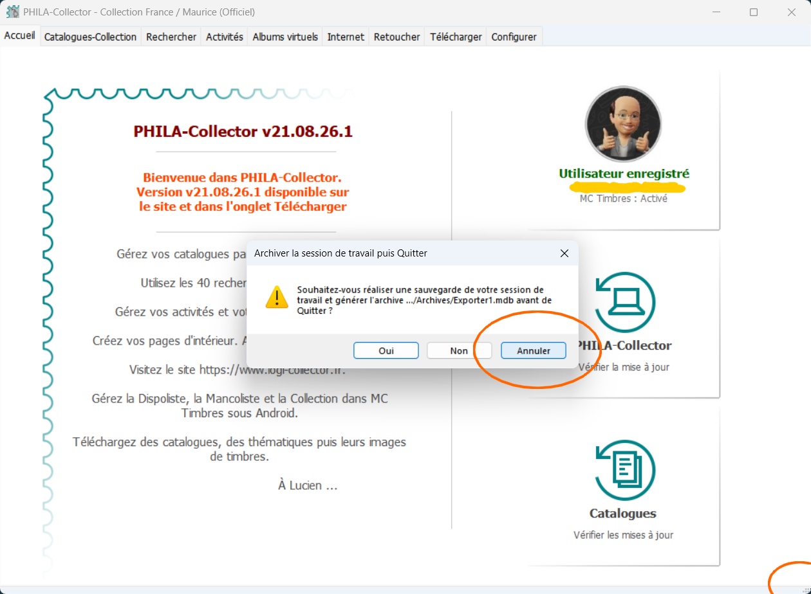
Task: Click the 'PHILA-Collector v21.08.26.1' heading
Action: [x=243, y=132]
